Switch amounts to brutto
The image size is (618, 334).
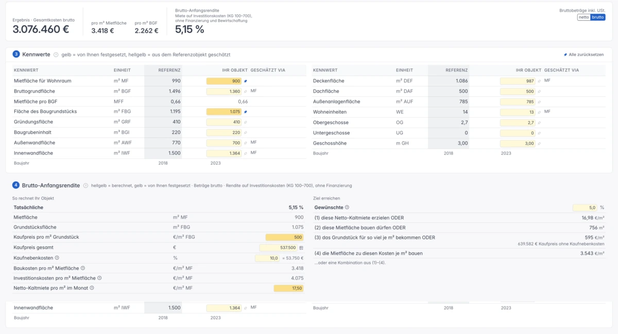tap(598, 17)
